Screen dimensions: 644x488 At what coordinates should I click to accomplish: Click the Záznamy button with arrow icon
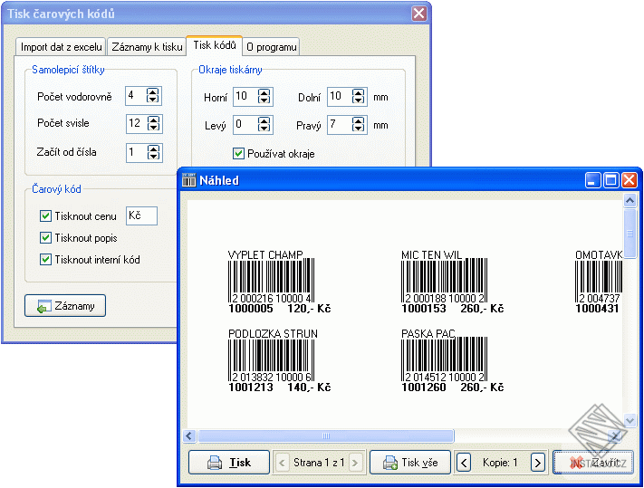coord(65,306)
